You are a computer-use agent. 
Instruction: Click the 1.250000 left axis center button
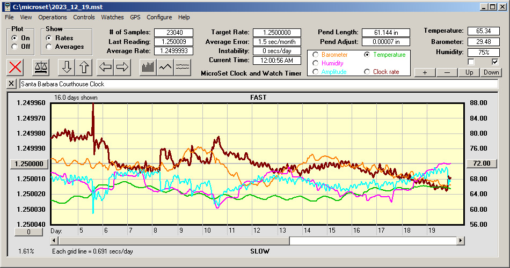[30, 163]
